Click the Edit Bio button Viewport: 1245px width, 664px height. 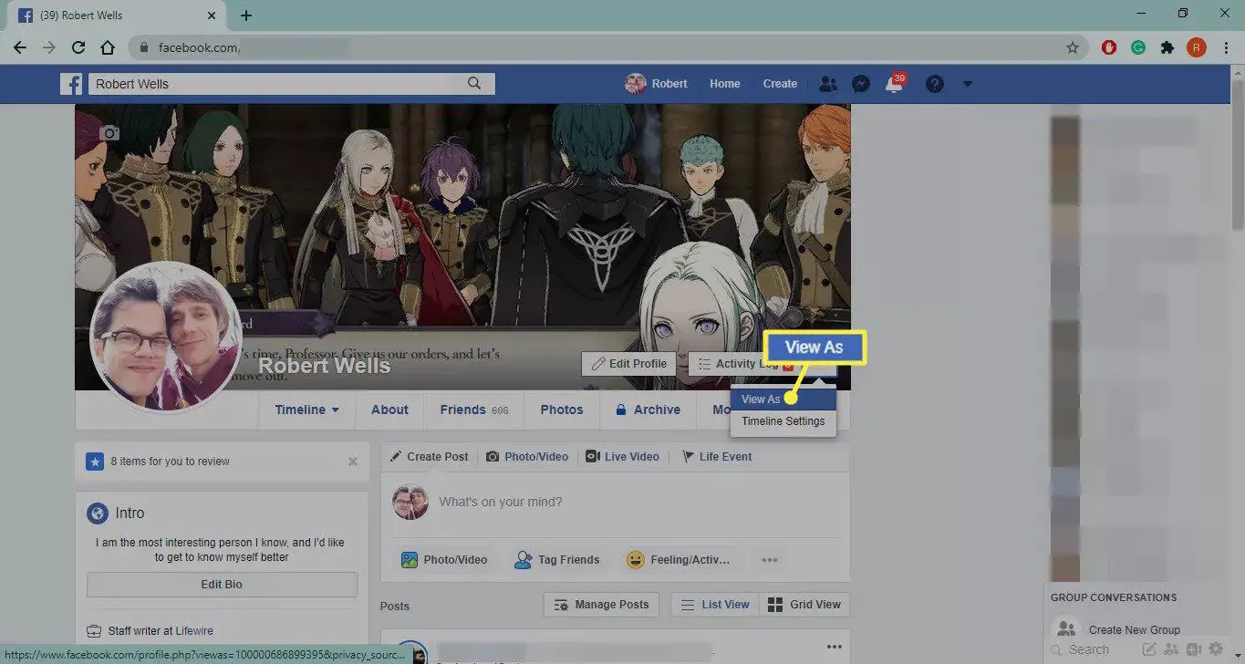(222, 585)
